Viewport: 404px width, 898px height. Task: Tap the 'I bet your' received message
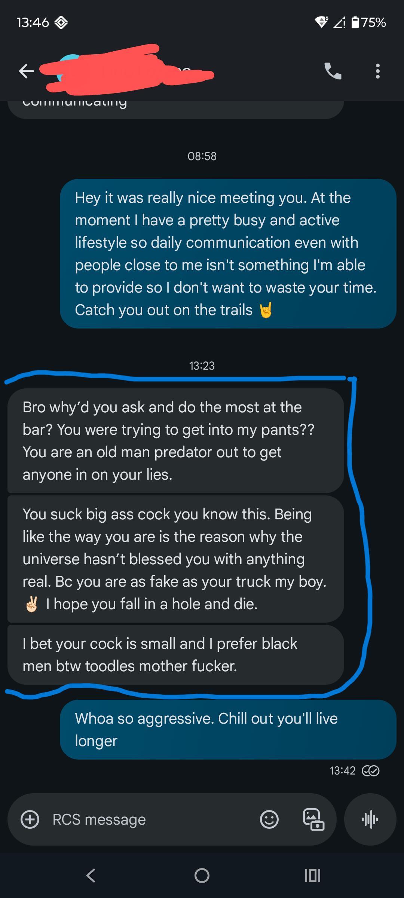click(x=175, y=655)
